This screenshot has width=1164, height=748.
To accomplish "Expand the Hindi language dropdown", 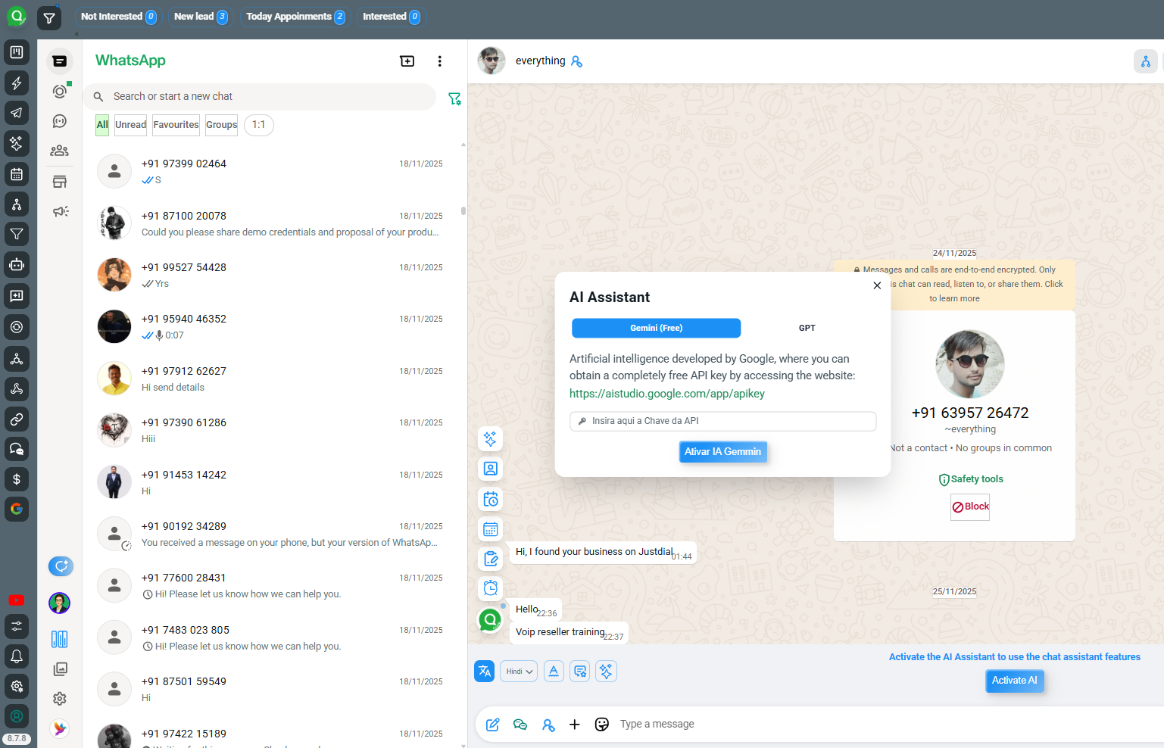I will click(519, 672).
